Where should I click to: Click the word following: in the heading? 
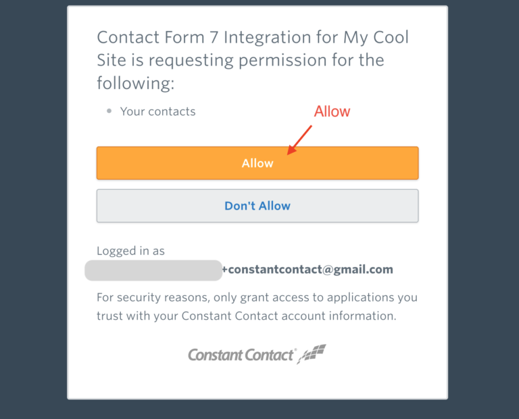tap(135, 83)
